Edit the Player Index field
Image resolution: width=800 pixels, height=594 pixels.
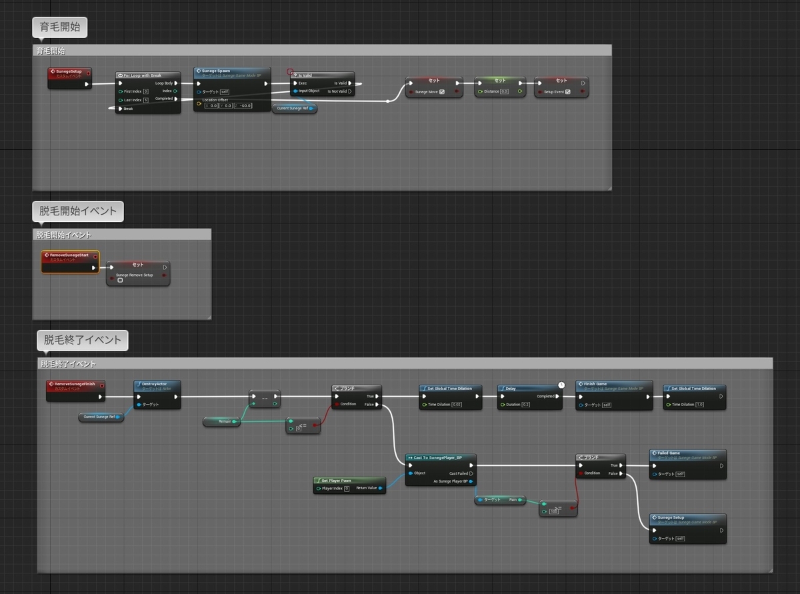[x=347, y=489]
